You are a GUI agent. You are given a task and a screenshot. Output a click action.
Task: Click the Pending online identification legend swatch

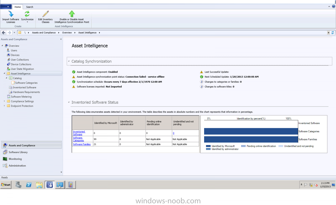pyautogui.click(x=243, y=146)
